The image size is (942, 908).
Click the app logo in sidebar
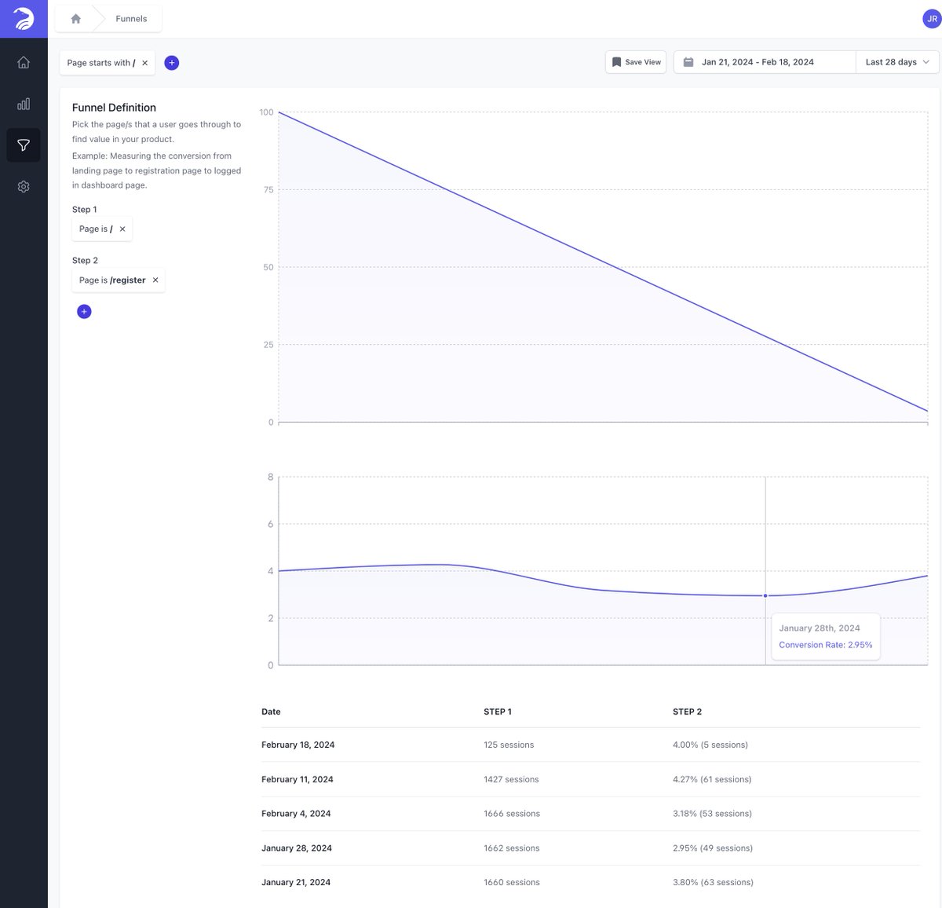tap(24, 19)
